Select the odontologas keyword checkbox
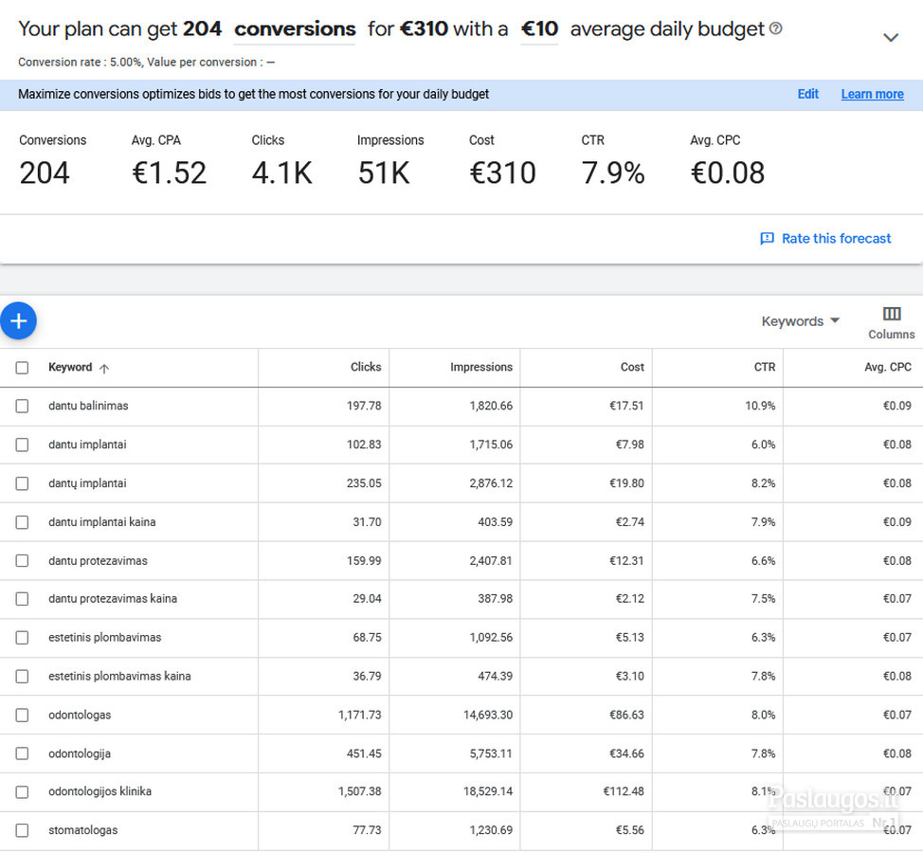The height and width of the screenshot is (853, 923). point(22,715)
